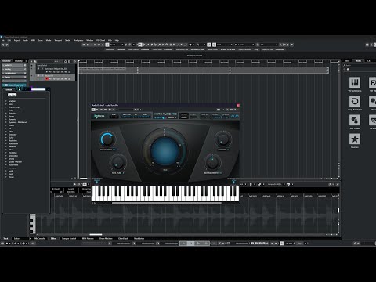Open the VST Instruments media tile

pos(355,82)
